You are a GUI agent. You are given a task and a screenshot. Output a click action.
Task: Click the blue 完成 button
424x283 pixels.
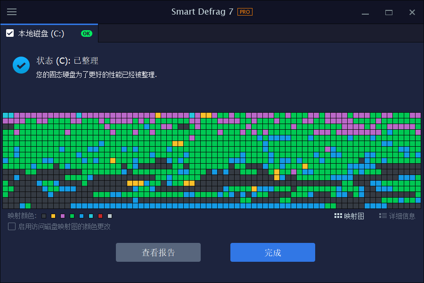point(272,252)
